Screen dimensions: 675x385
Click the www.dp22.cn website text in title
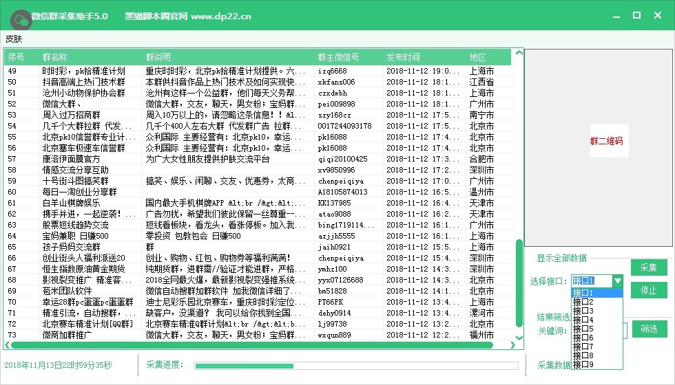(x=221, y=16)
